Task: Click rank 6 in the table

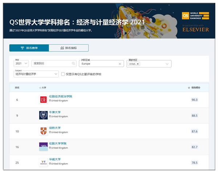Action: coord(17,100)
